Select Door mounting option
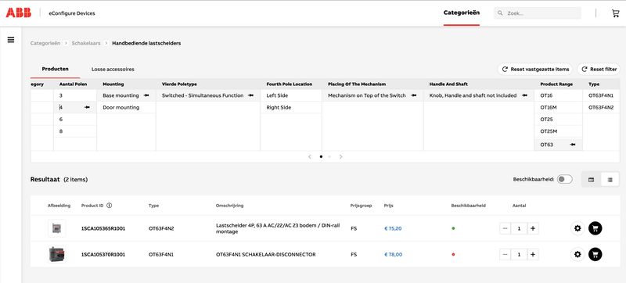Viewport: 626px width, 283px height. pos(126,108)
